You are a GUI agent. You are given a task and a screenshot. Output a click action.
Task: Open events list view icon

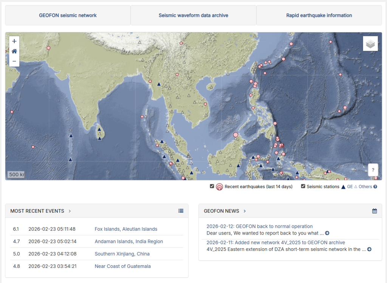click(x=181, y=211)
